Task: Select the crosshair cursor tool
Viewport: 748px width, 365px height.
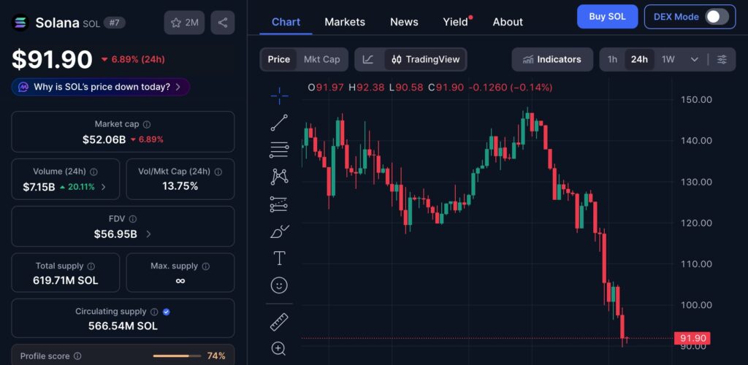Action: pos(279,95)
